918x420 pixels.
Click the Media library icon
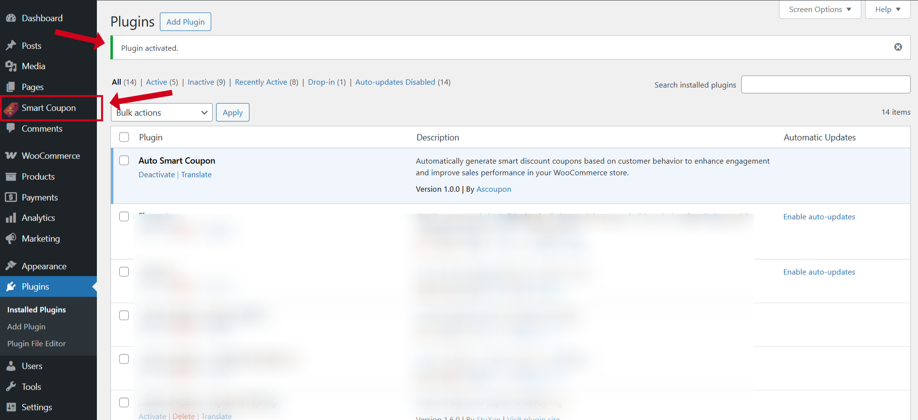click(11, 66)
